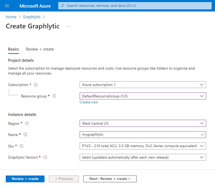Click the Sku info icon
Screen dimensions: 215x188
(22, 146)
